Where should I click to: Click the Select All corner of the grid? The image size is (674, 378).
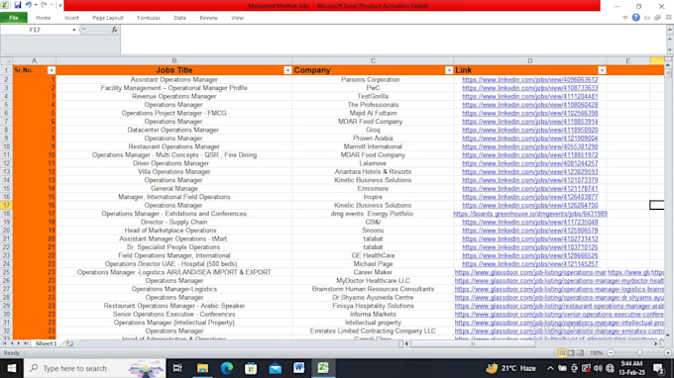coord(6,61)
